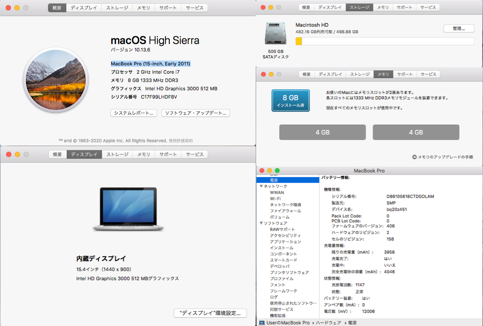Open サポート tab in the macOS High Sierra window
Viewport: 483px width, 326px height.
(168, 8)
